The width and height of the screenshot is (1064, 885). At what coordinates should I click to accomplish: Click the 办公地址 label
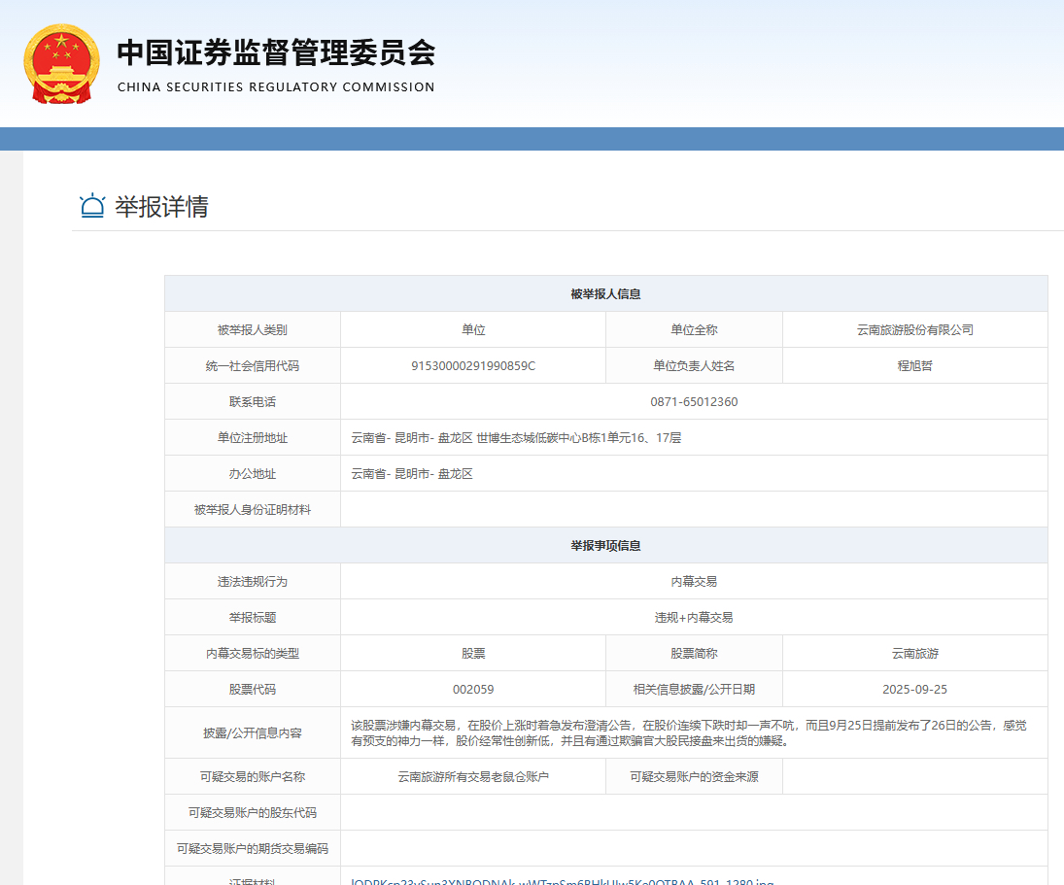click(253, 473)
